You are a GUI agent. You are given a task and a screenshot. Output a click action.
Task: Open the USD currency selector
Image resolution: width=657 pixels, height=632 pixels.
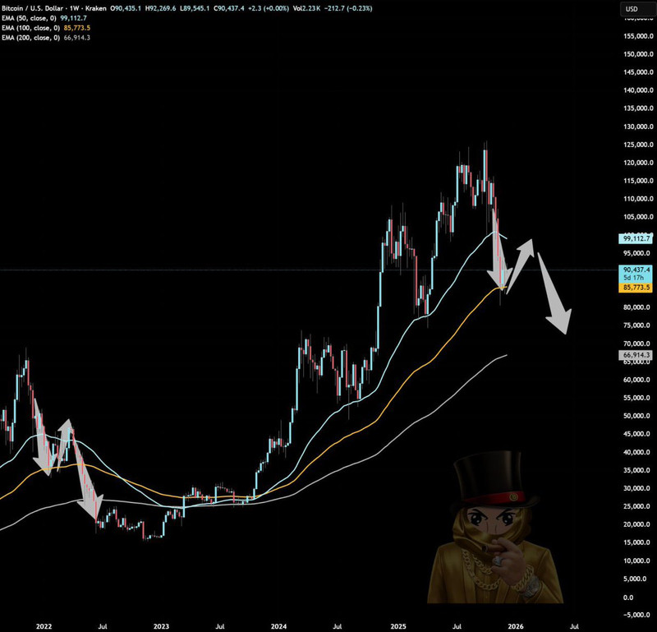coord(632,9)
